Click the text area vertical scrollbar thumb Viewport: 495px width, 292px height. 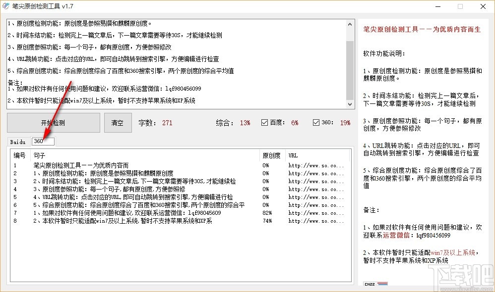click(x=350, y=70)
